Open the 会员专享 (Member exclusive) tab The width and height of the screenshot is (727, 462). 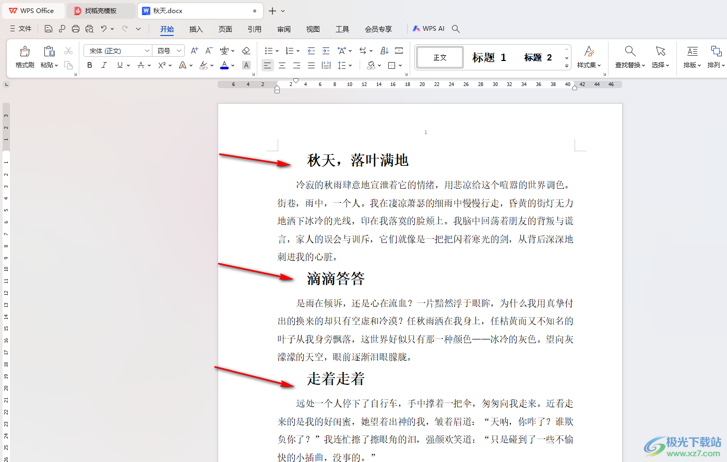(378, 29)
